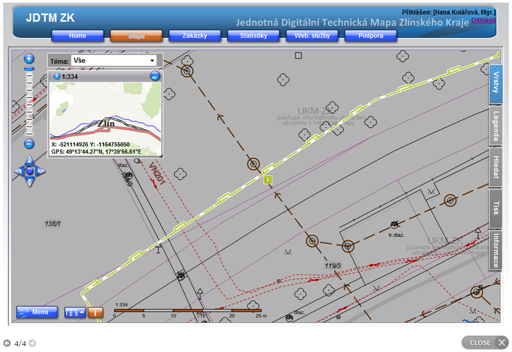Open the Vrstvy side tab
The height and width of the screenshot is (352, 512).
pos(496,84)
